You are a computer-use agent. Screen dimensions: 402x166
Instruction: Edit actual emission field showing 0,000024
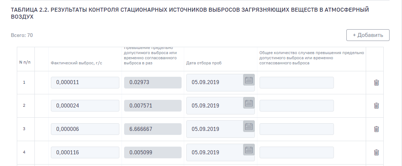pyautogui.click(x=85, y=106)
